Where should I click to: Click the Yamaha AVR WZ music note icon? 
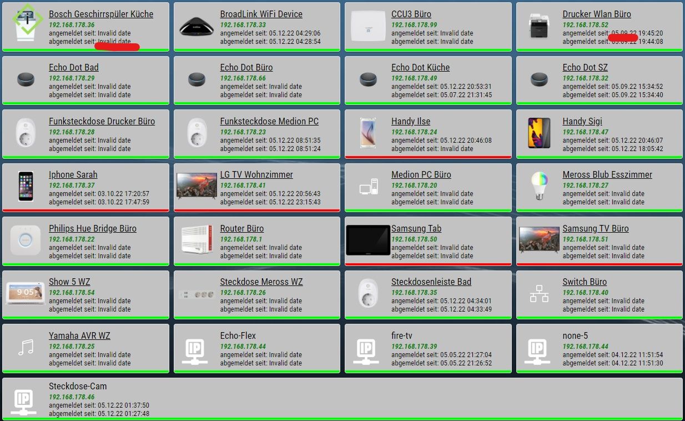tap(26, 348)
